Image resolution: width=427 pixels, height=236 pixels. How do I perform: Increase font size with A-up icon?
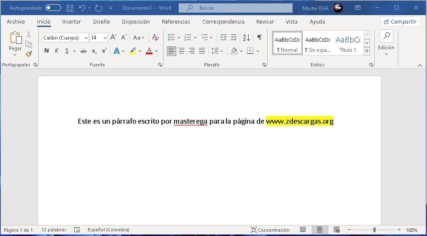click(x=113, y=37)
